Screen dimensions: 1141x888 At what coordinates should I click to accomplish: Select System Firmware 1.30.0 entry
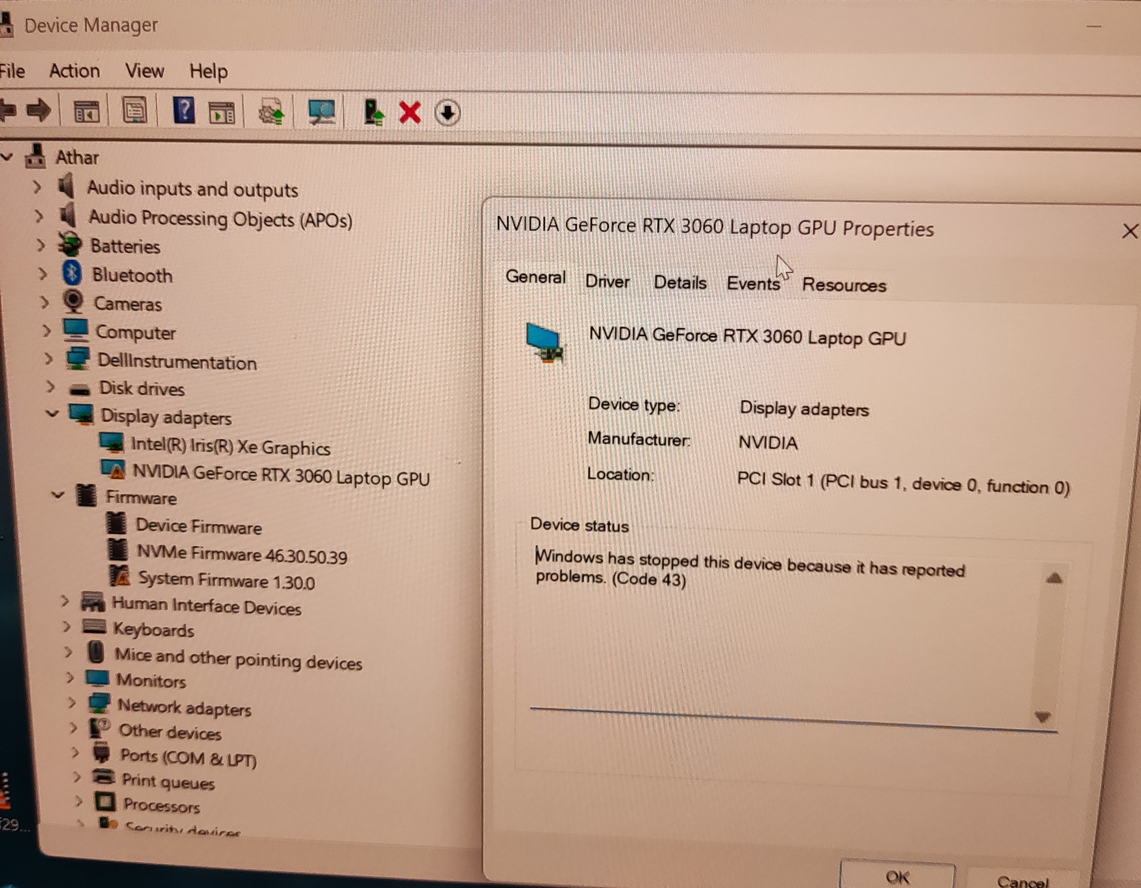(x=226, y=580)
